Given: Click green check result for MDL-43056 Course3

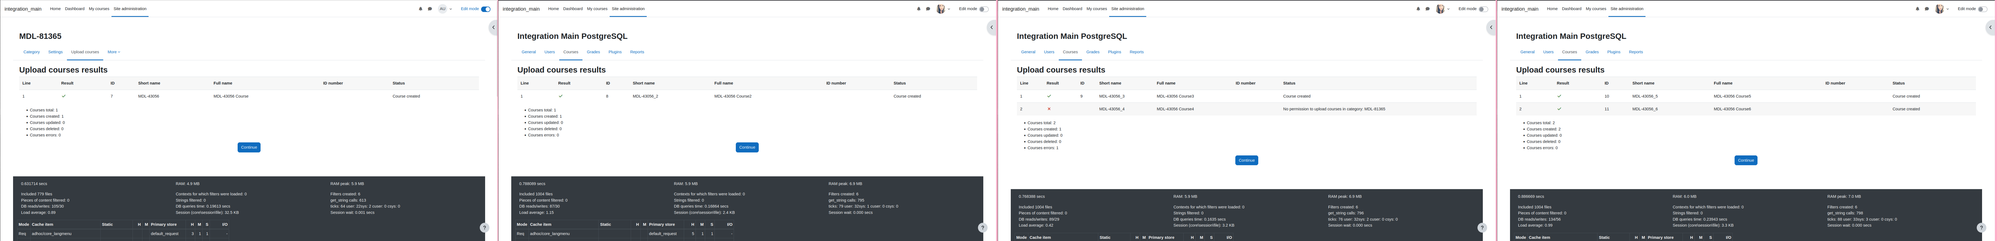Looking at the screenshot, I should 1049,96.
